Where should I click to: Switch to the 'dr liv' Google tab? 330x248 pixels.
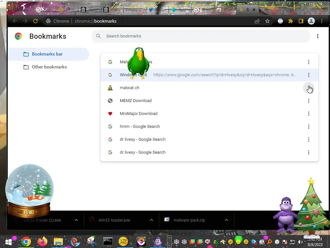[x=202, y=10]
